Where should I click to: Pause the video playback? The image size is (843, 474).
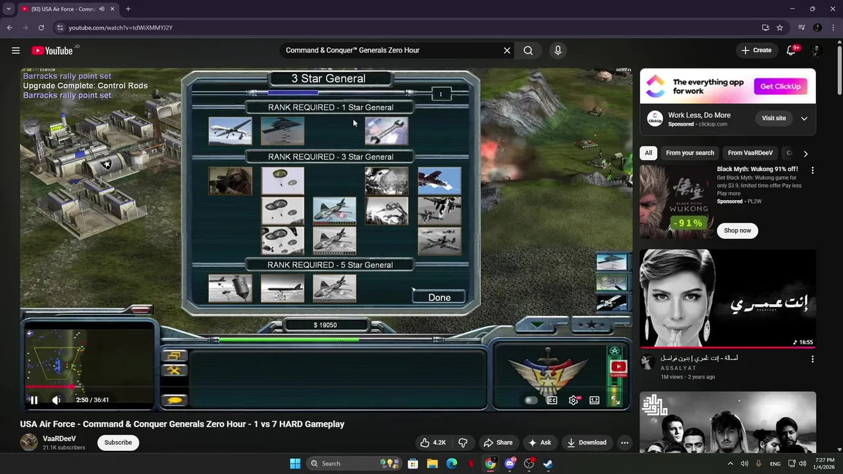tap(34, 400)
